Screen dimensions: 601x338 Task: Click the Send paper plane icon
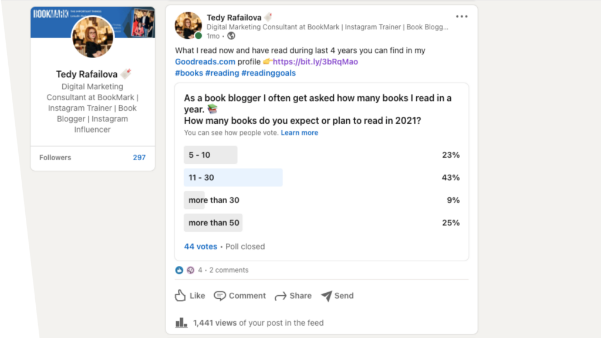pos(326,296)
